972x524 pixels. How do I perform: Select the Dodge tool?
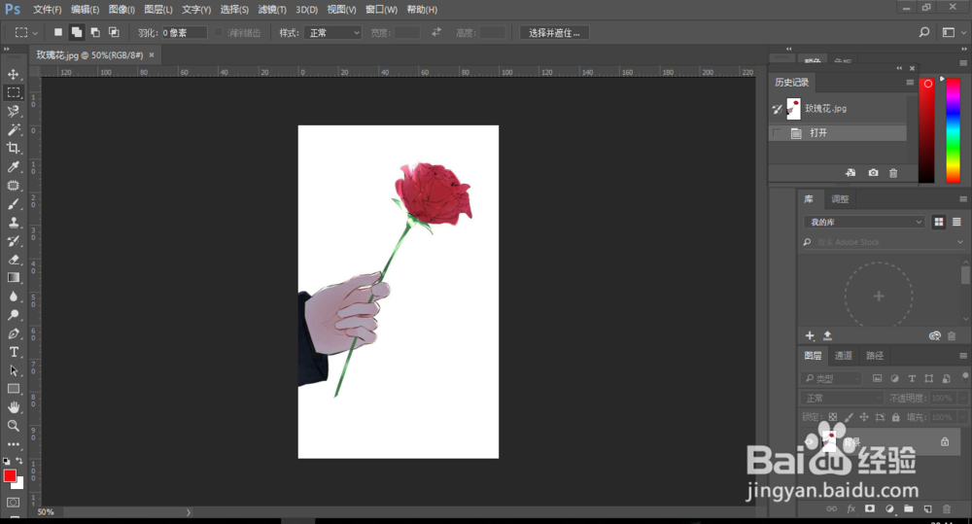coord(13,315)
